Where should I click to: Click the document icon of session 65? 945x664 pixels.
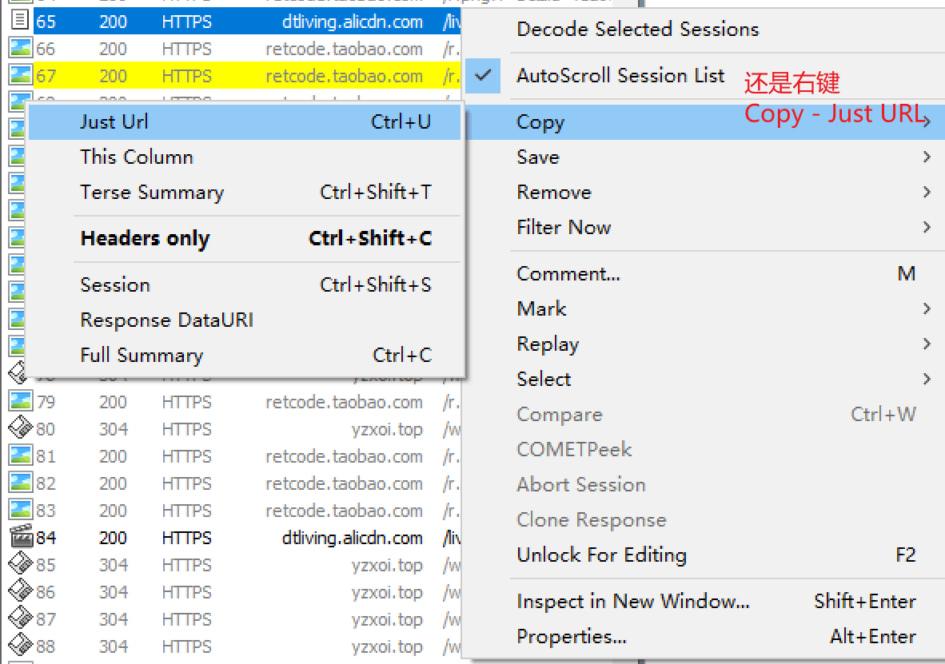[x=19, y=22]
